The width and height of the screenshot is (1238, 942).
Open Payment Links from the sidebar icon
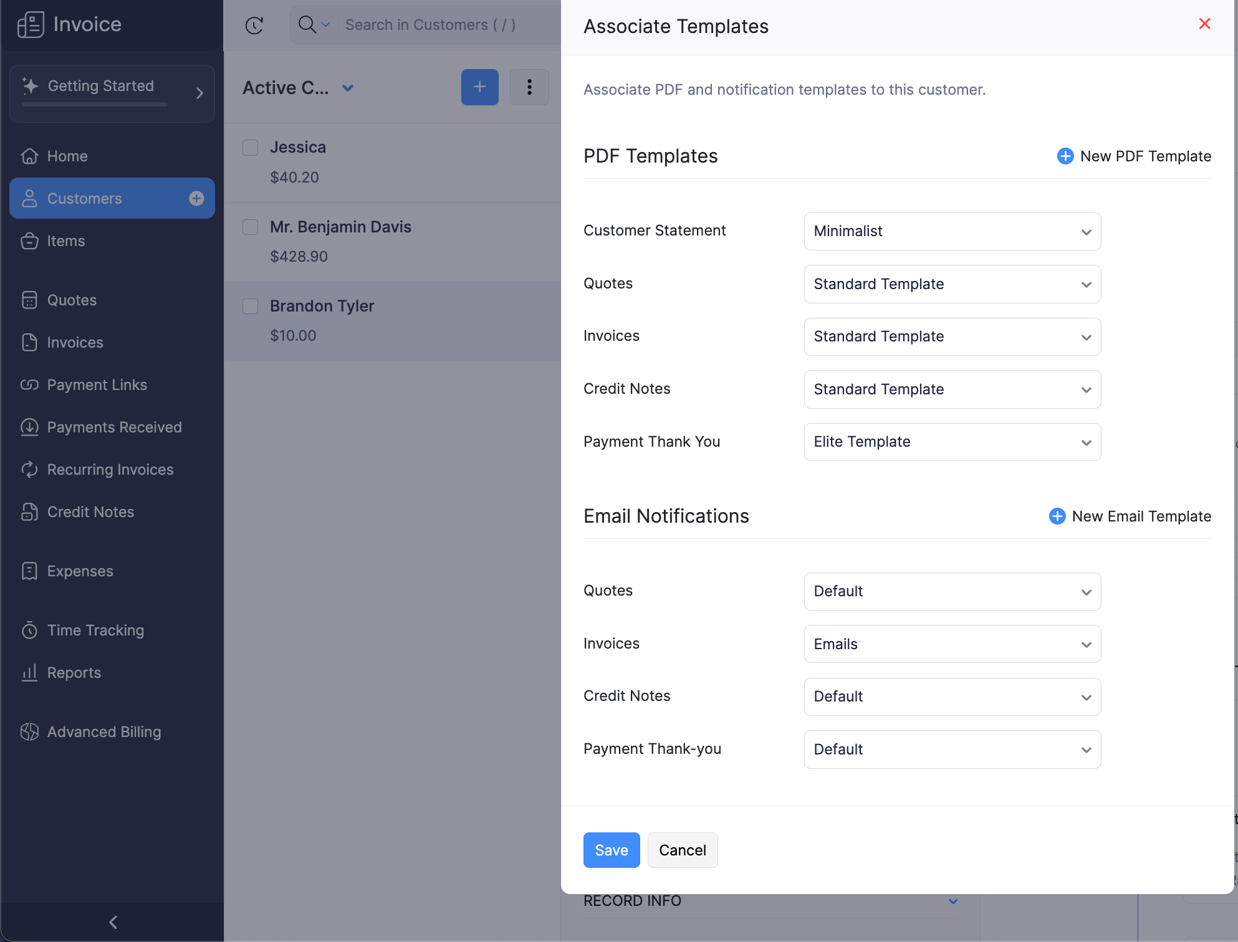click(29, 384)
